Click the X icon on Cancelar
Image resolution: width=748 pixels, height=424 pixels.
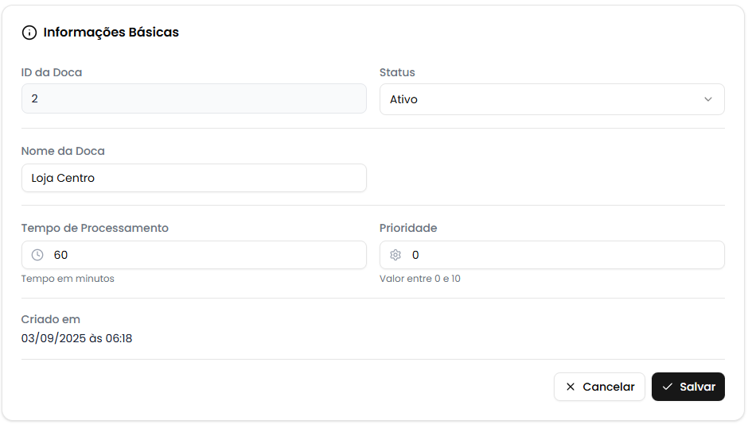571,387
